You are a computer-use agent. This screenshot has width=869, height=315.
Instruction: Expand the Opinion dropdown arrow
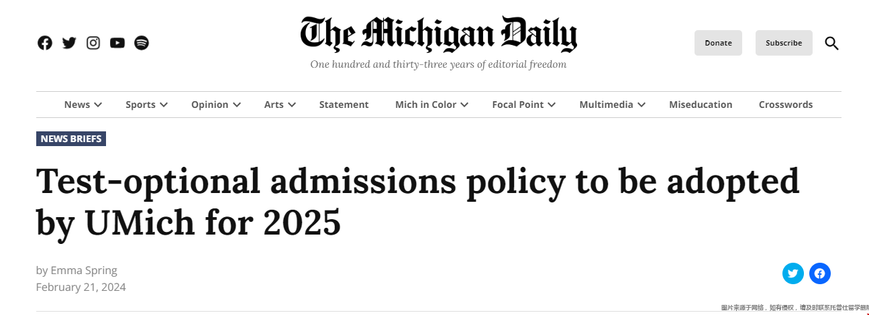coord(236,105)
